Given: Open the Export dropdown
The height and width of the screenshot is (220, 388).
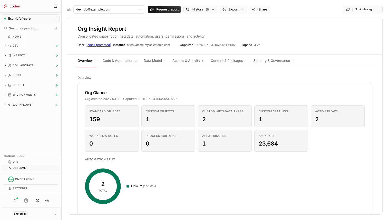Looking at the screenshot, I should pyautogui.click(x=233, y=9).
